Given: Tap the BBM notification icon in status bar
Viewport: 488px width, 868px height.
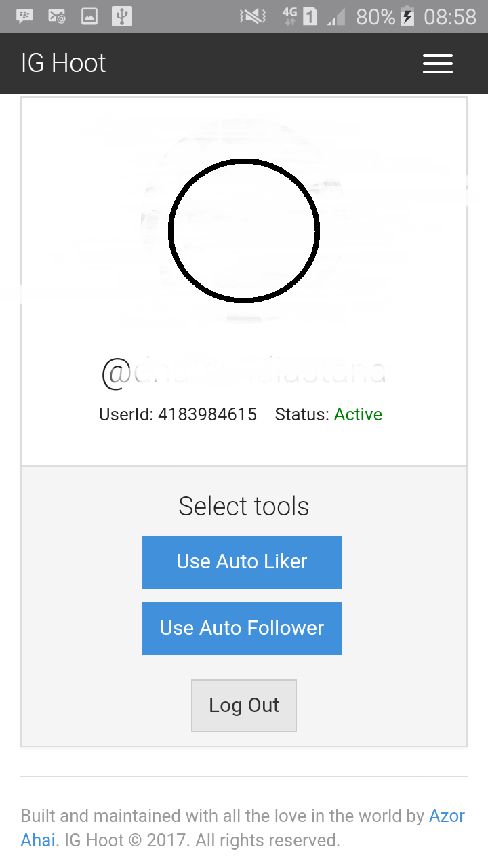Looking at the screenshot, I should click(x=24, y=16).
